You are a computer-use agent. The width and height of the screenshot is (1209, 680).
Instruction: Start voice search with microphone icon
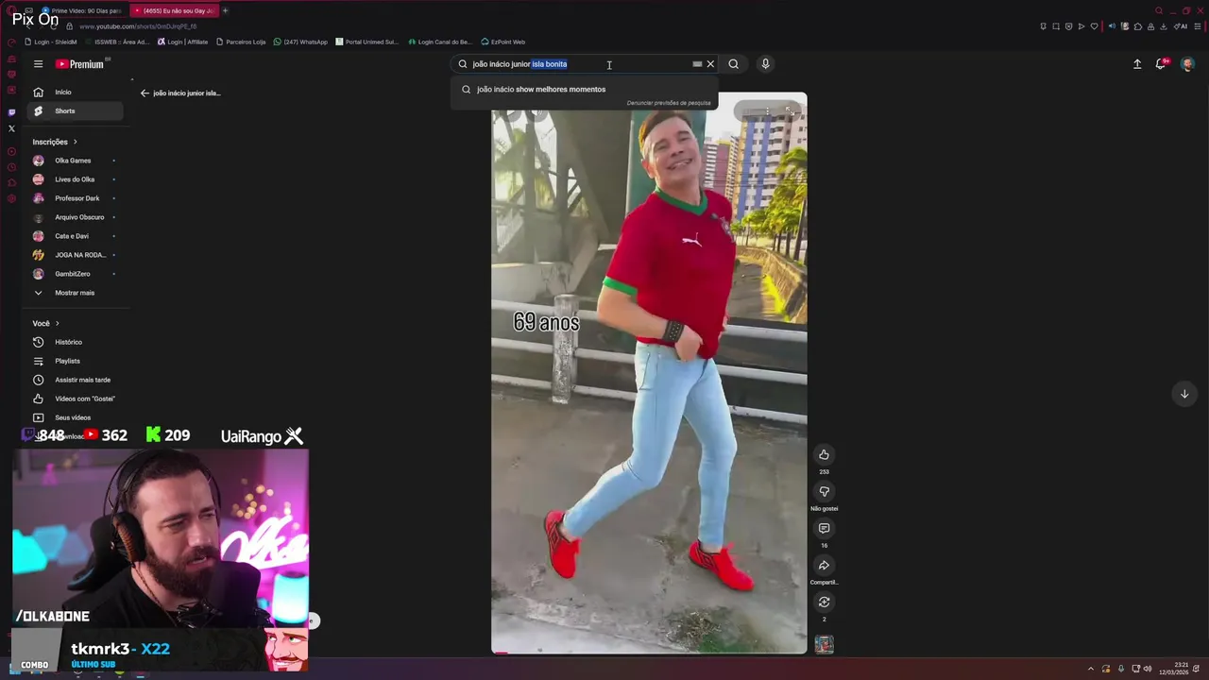(765, 64)
